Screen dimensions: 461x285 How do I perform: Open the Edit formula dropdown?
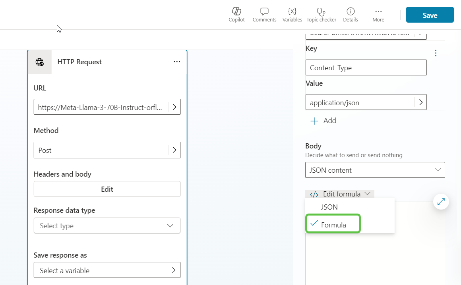pos(340,194)
